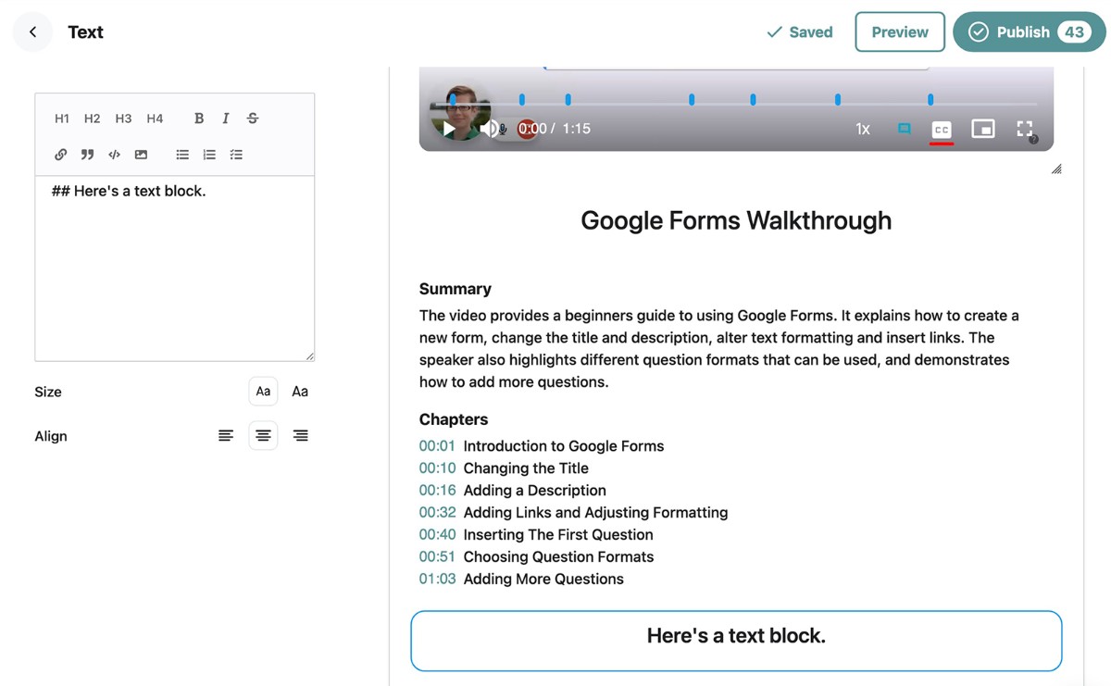Viewport: 1111px width, 686px height.
Task: Toggle italic formatting
Action: pyautogui.click(x=225, y=118)
